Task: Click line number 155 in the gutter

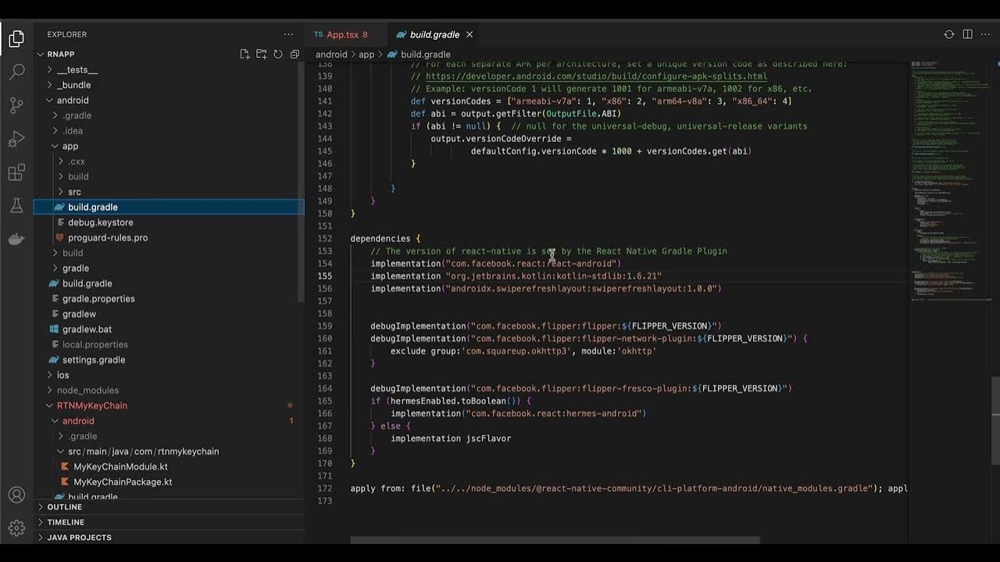Action: (x=324, y=276)
